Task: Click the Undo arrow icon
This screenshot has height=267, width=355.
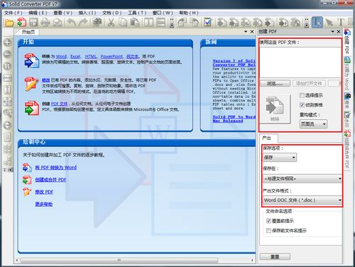Action: (71, 23)
